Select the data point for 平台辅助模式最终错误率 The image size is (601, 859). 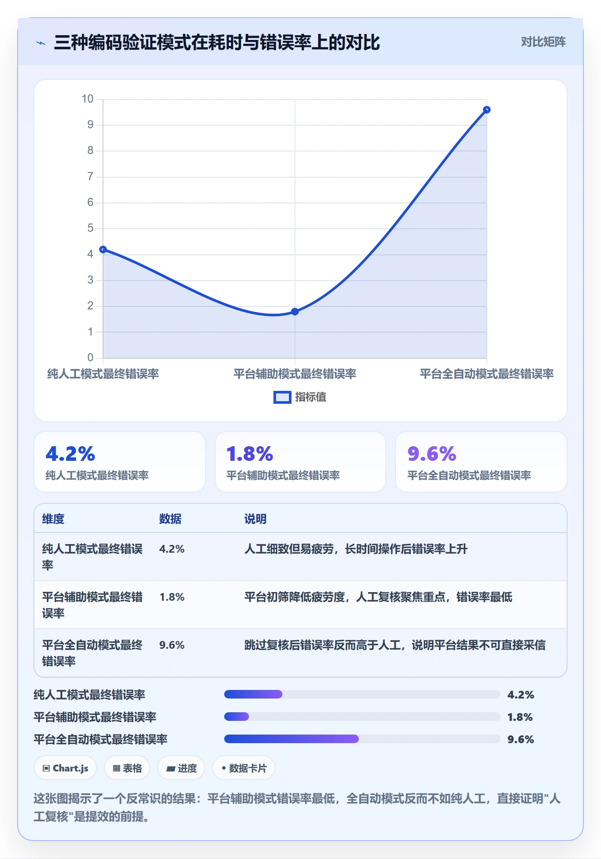pyautogui.click(x=295, y=312)
